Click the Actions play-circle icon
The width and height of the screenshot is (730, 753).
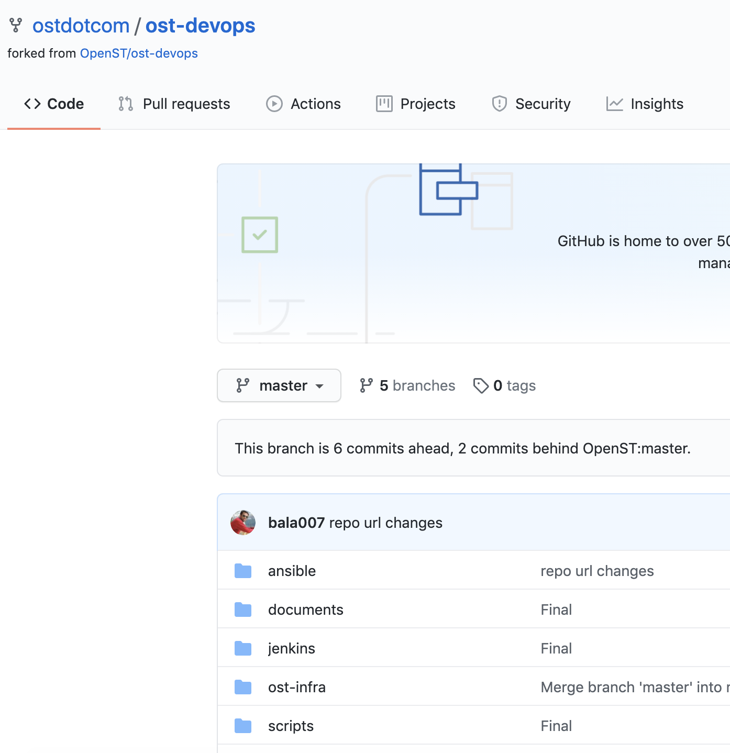[x=274, y=104]
